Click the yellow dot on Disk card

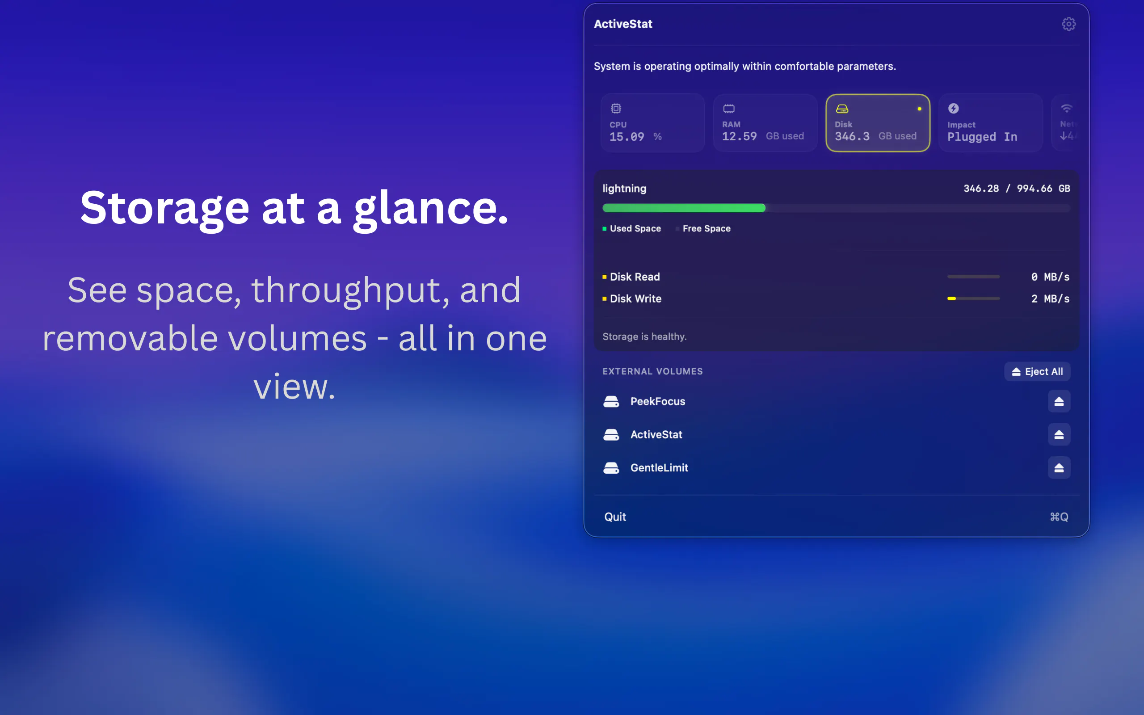[x=920, y=109]
